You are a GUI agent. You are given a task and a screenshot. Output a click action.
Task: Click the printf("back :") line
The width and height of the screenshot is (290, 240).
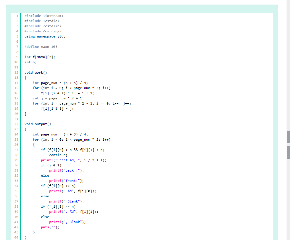pyautogui.click(x=66, y=171)
